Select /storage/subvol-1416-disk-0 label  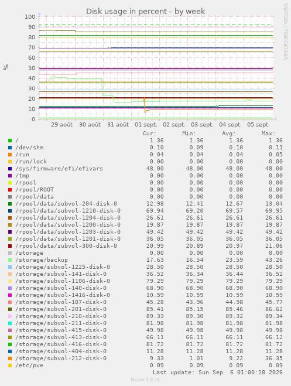tap(63, 295)
